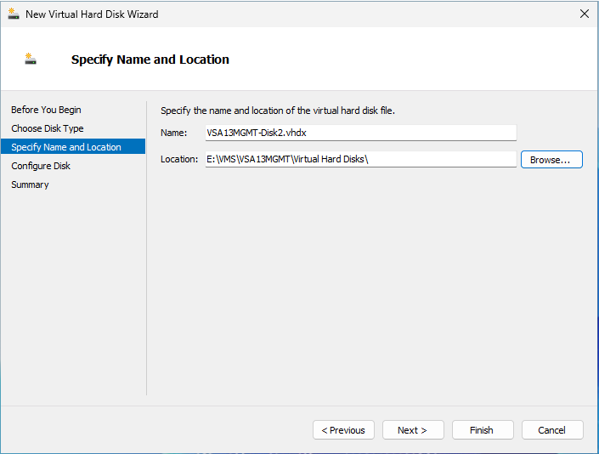Go to the Before You Begin step
Screen dimensions: 599x454
pyautogui.click(x=46, y=110)
